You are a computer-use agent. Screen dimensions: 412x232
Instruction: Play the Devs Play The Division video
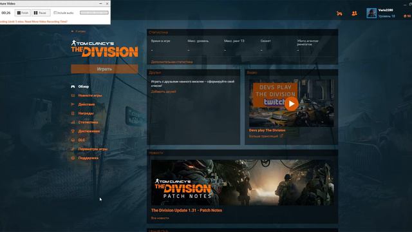click(x=292, y=104)
